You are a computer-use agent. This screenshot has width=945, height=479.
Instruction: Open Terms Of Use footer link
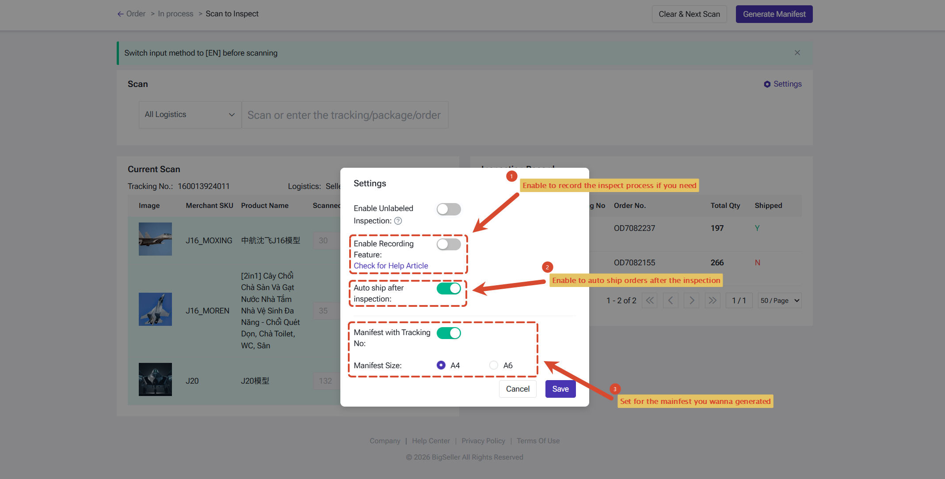tap(538, 441)
